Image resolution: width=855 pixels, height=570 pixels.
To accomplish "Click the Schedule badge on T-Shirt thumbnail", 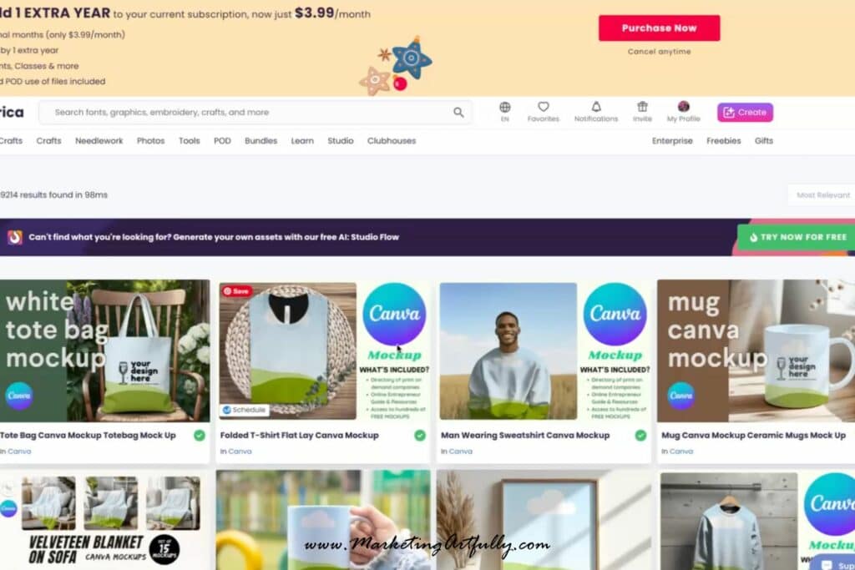I will [x=245, y=410].
